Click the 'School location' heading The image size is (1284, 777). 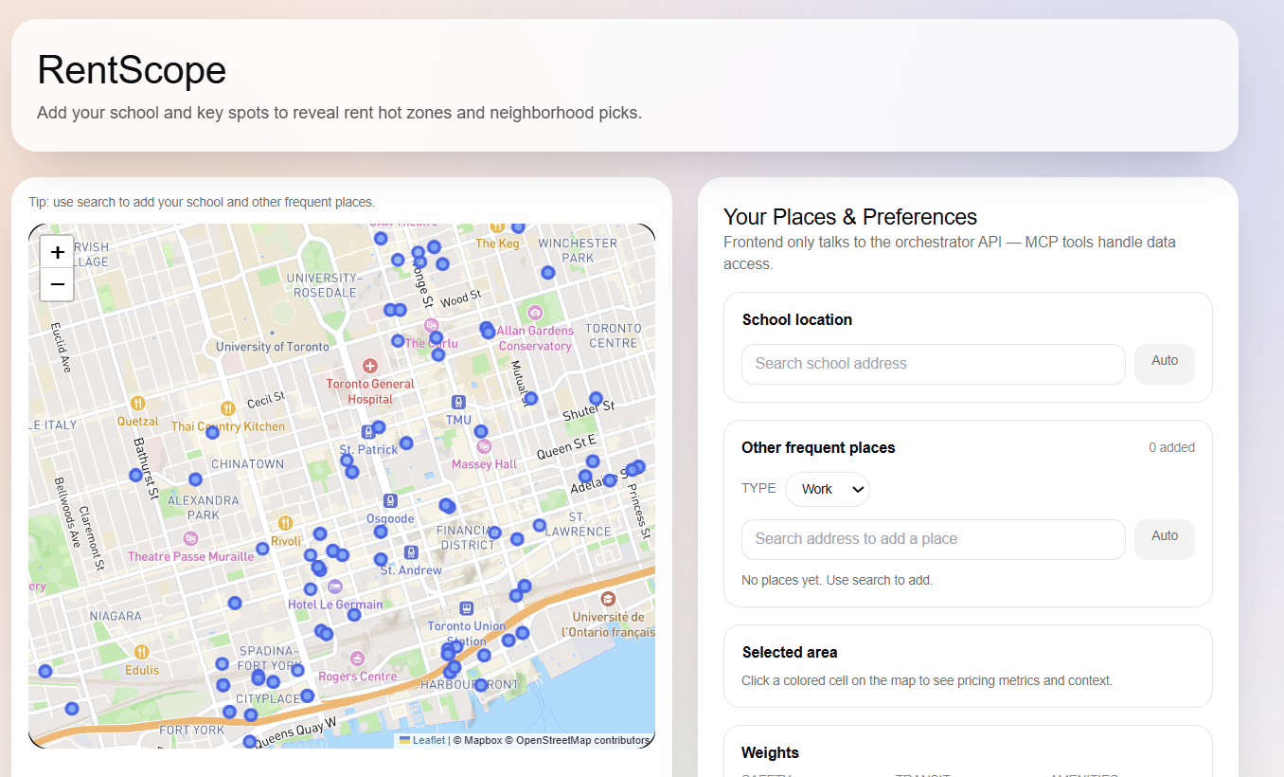pyautogui.click(x=797, y=319)
